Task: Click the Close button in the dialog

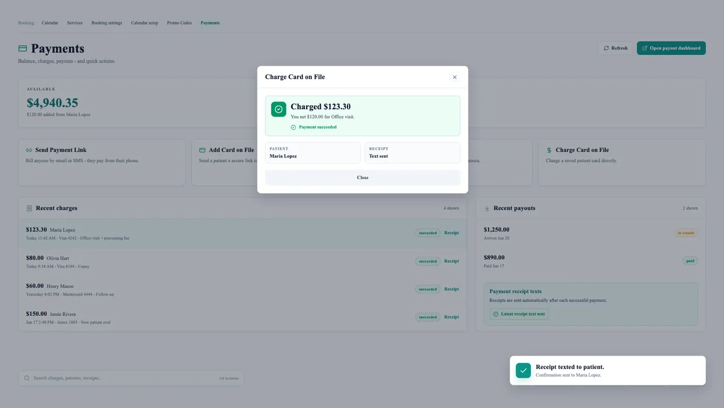Action: pyautogui.click(x=363, y=178)
